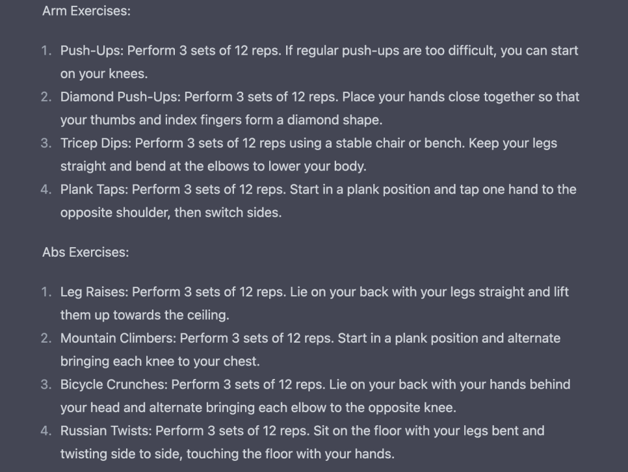Select the "Diamond Push-Ups" exercise name

pyautogui.click(x=120, y=97)
